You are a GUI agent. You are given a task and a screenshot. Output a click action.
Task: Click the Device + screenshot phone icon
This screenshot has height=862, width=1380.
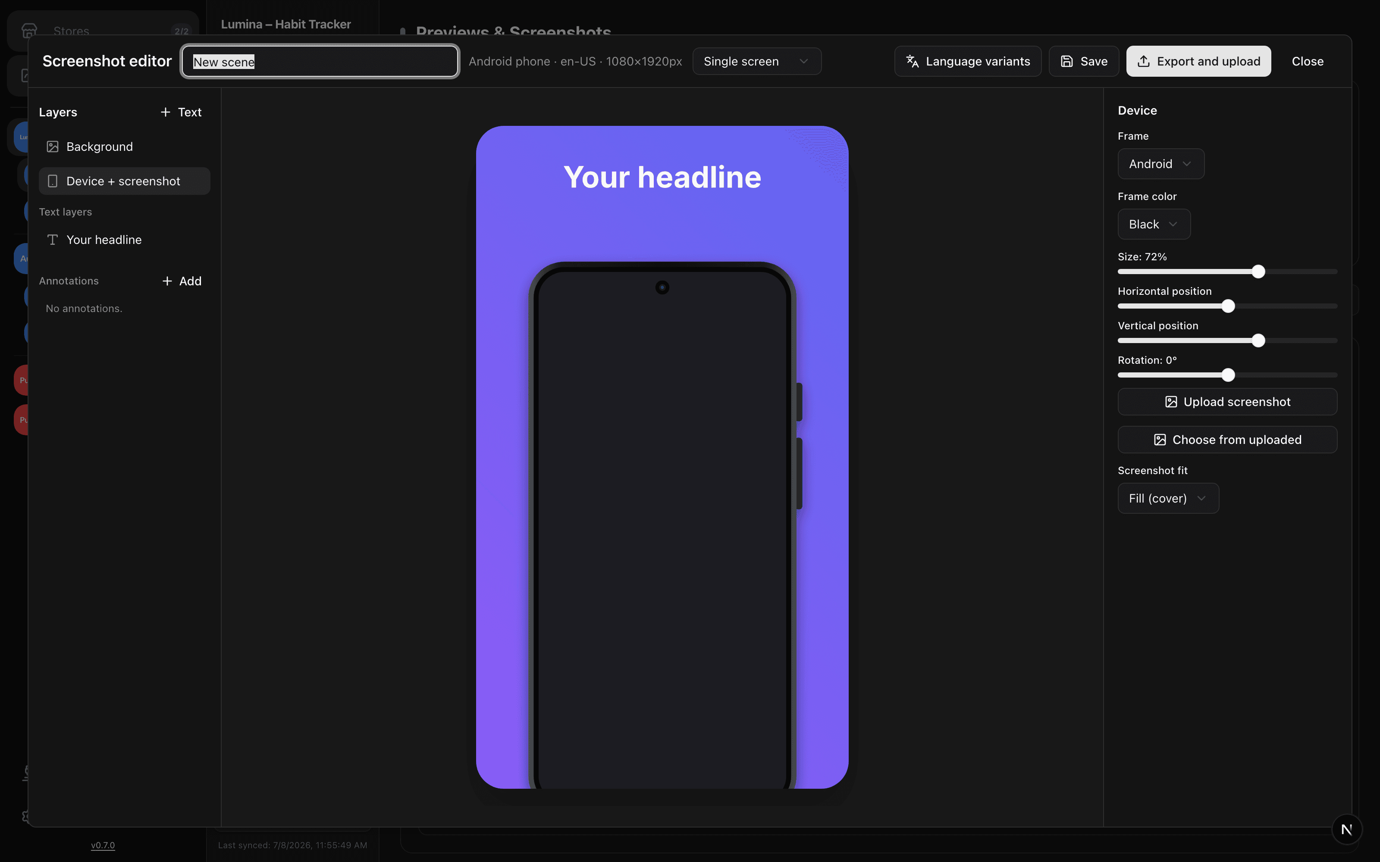tap(53, 181)
